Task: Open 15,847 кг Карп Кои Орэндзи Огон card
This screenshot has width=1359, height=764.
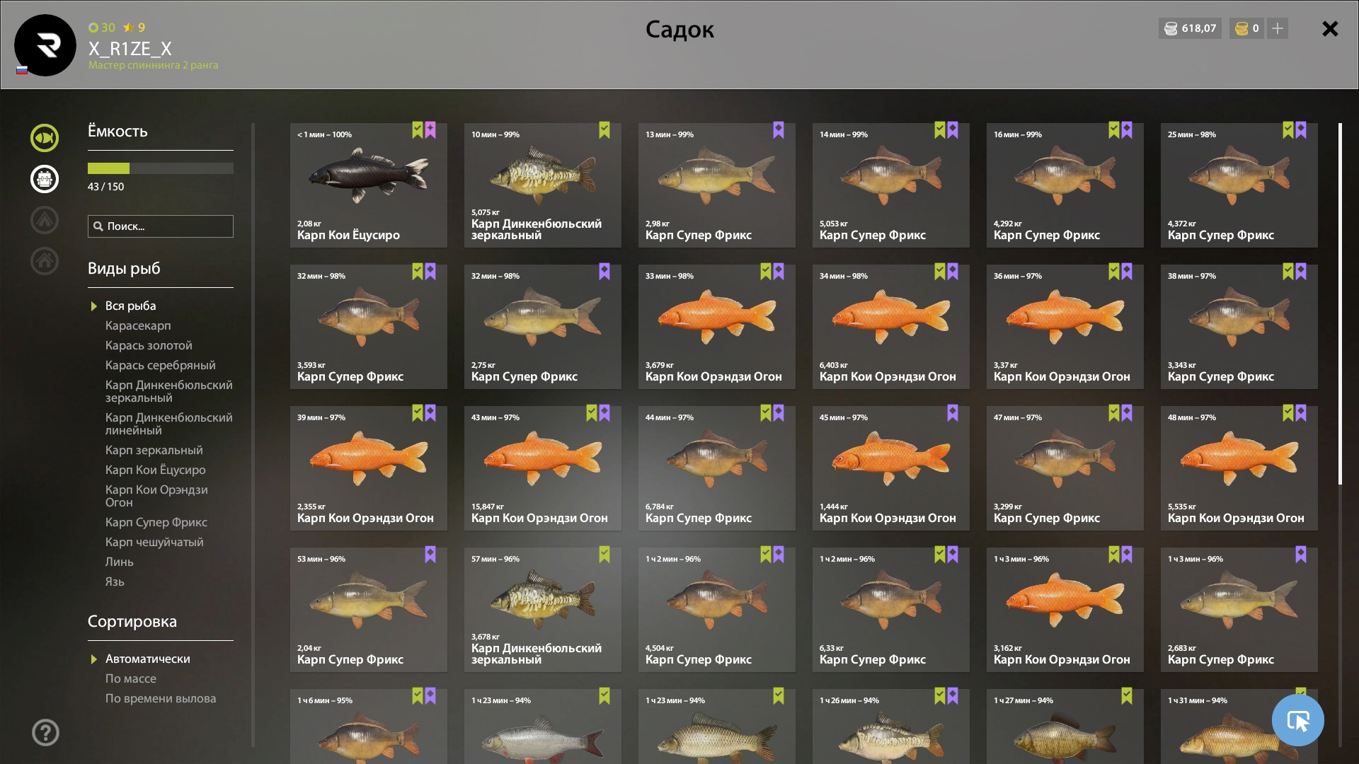Action: (x=543, y=468)
